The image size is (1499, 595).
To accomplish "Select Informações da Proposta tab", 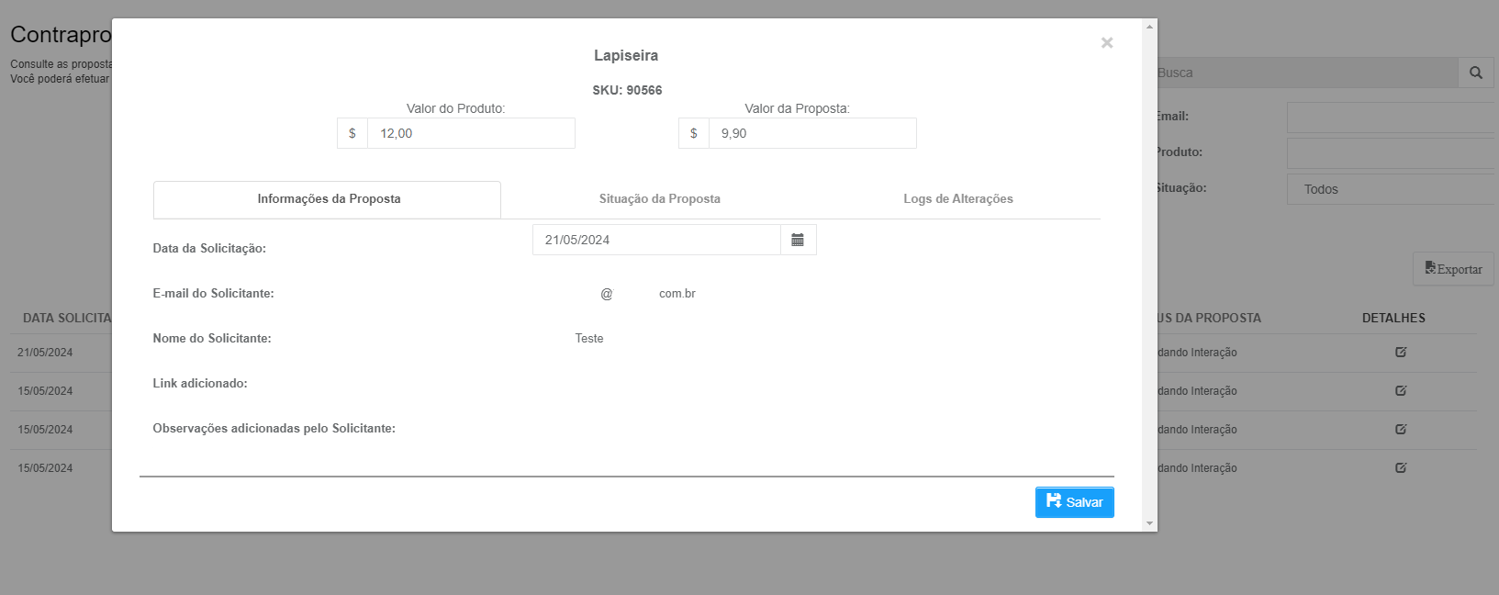I will 329,199.
